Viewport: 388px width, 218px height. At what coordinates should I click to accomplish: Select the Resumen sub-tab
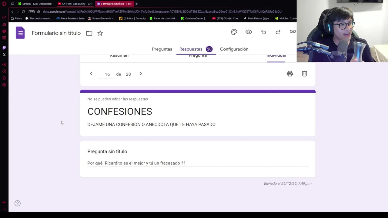pyautogui.click(x=119, y=56)
